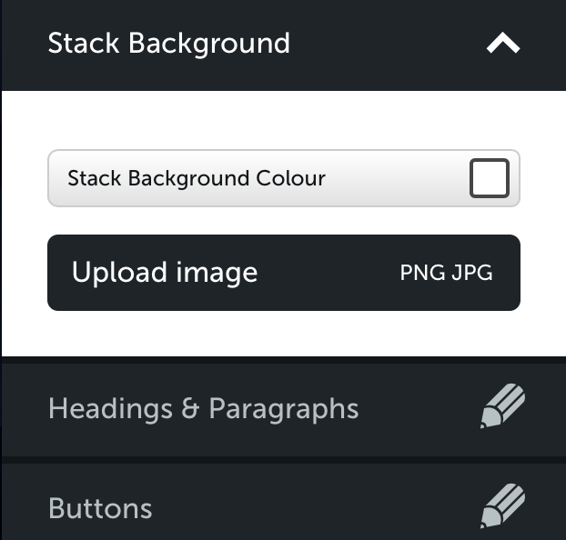Click the PNG JPG format label
Viewport: 566px width, 540px height.
tap(446, 273)
